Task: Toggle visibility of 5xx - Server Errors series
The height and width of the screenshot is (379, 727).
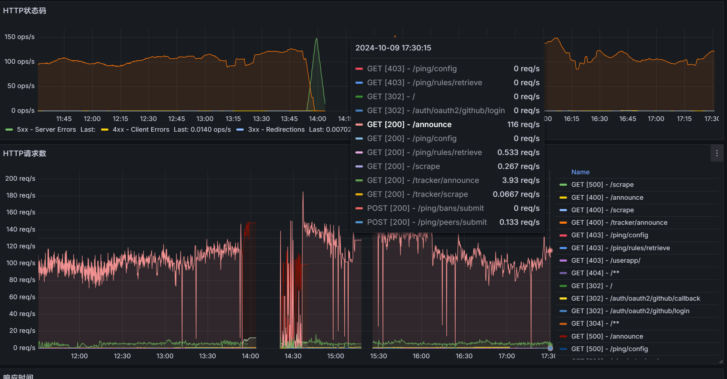Action: (46, 130)
